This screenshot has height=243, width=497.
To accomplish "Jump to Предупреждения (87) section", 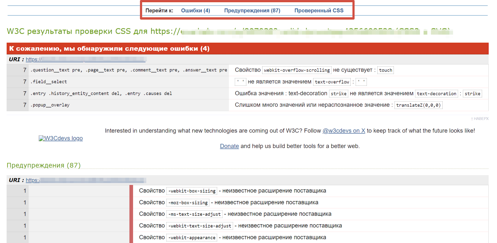I will pos(252,11).
